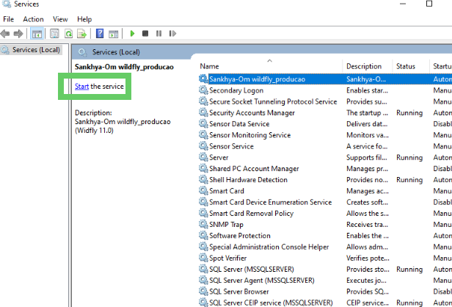Select SQL Server CEIP service (MSSQLSERVER)

pos(271,303)
